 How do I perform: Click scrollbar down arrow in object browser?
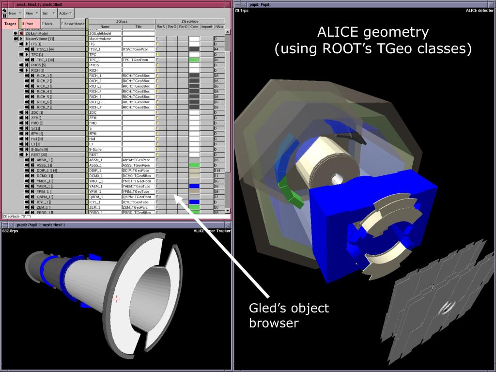point(228,211)
